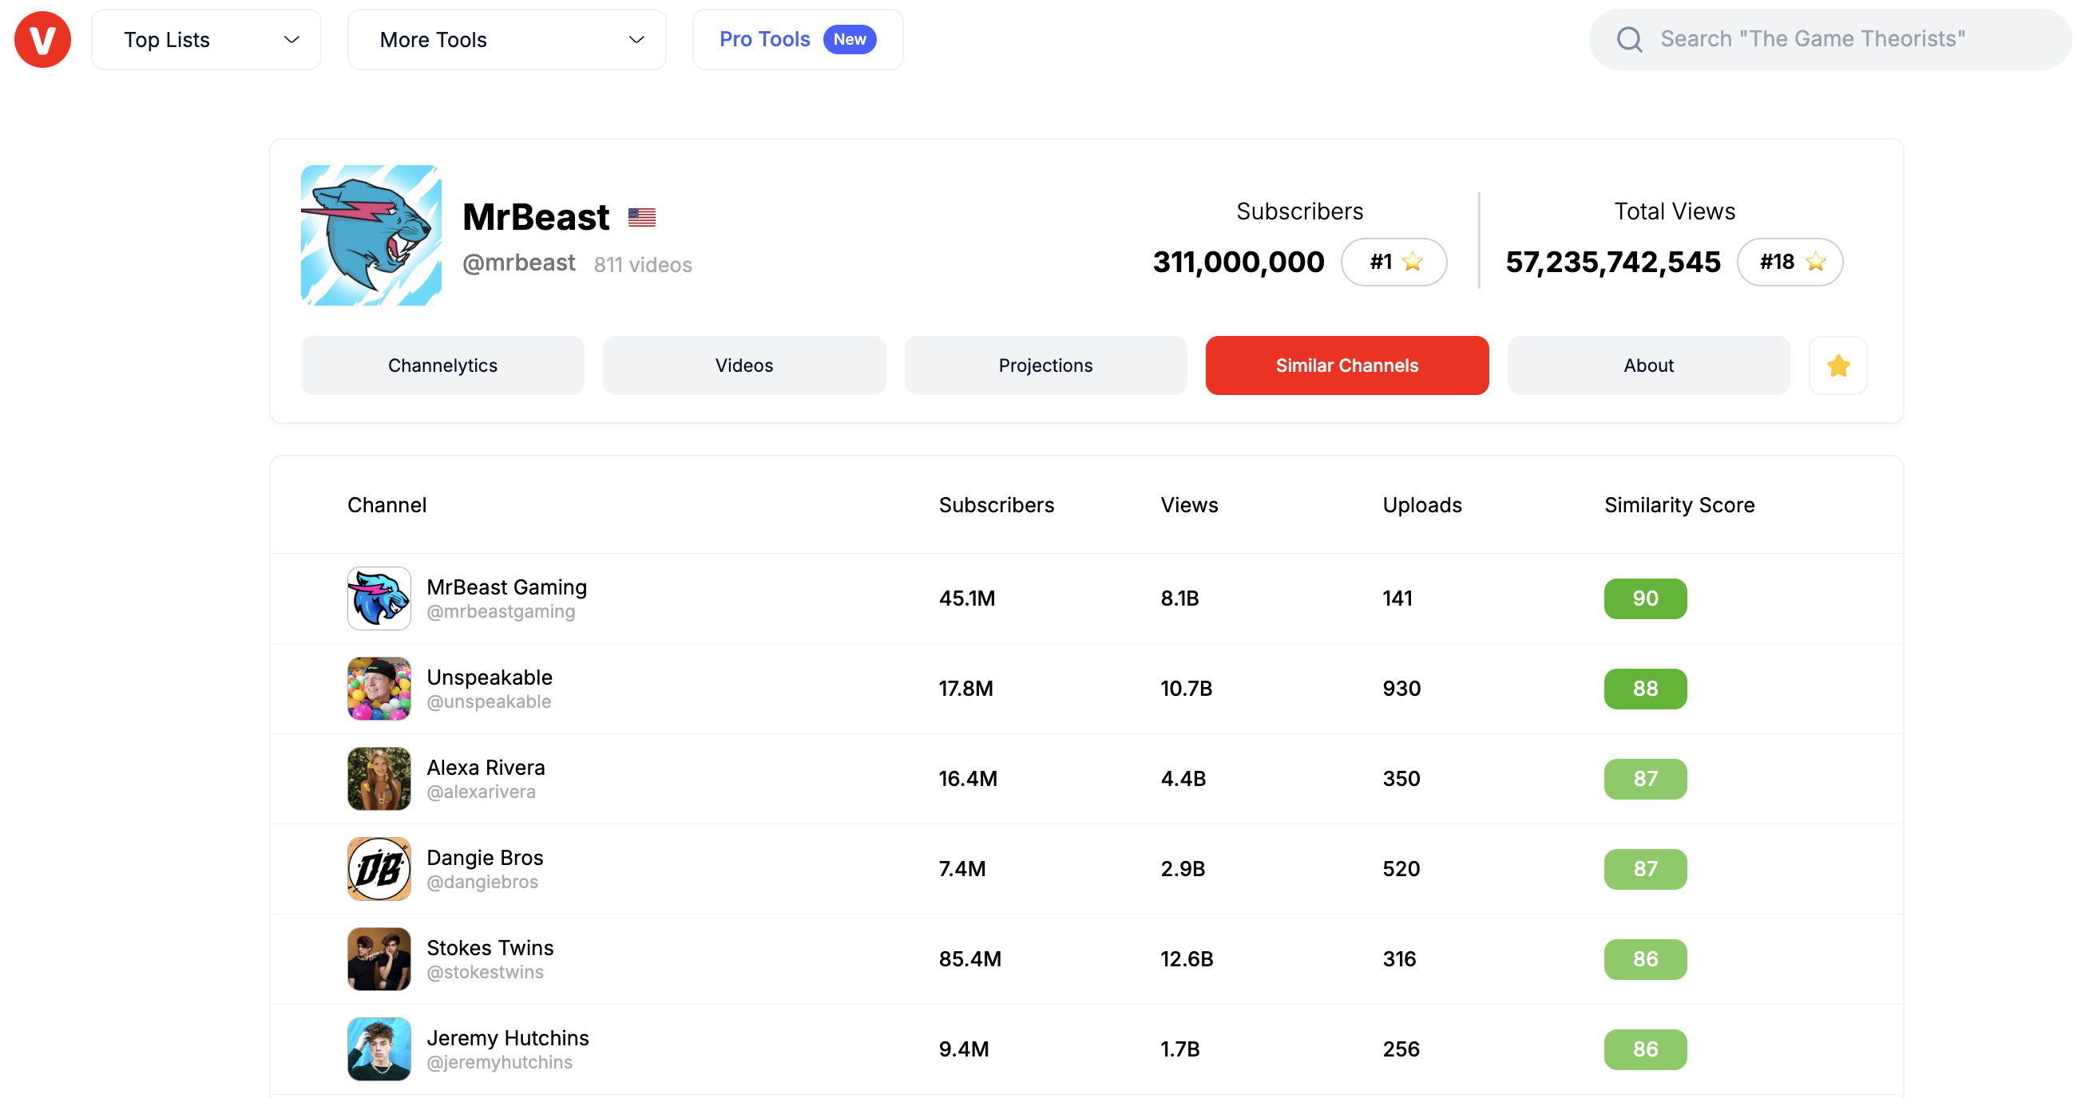Open the MrBeast Gaming channel link
The image size is (2097, 1098).
click(x=506, y=587)
